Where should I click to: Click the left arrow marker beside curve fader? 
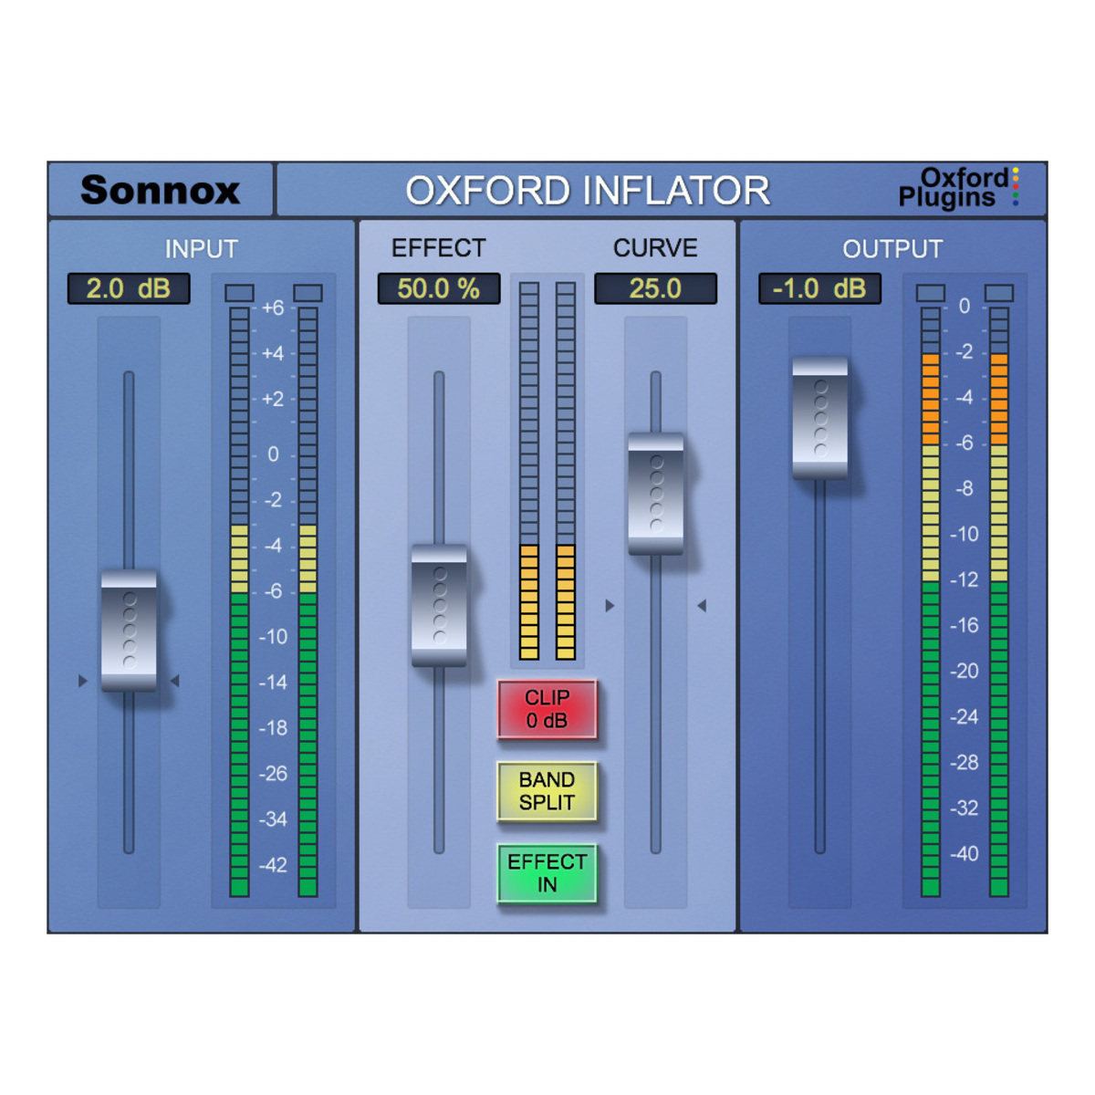tap(610, 606)
